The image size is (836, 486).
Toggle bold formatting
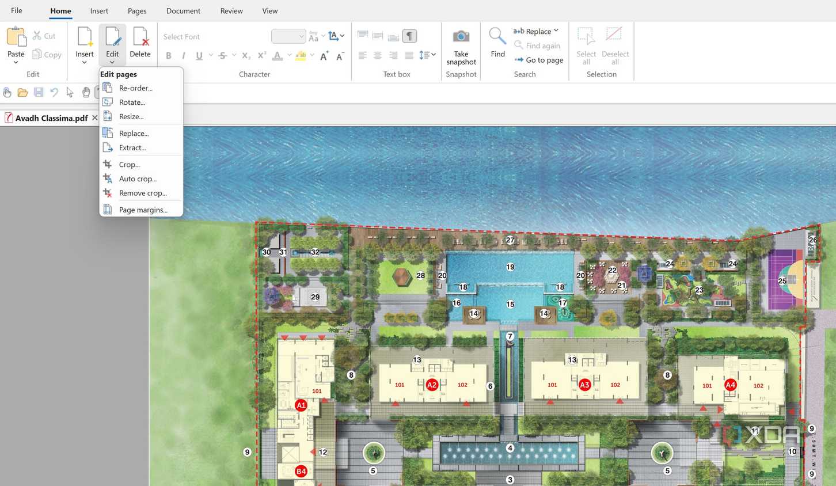click(169, 56)
